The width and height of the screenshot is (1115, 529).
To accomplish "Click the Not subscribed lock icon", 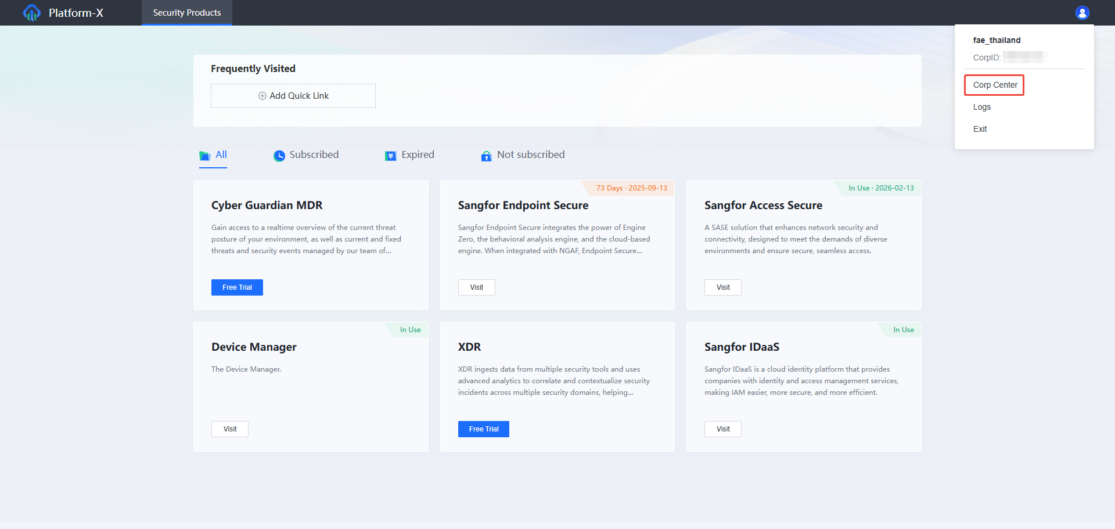I will pos(487,156).
